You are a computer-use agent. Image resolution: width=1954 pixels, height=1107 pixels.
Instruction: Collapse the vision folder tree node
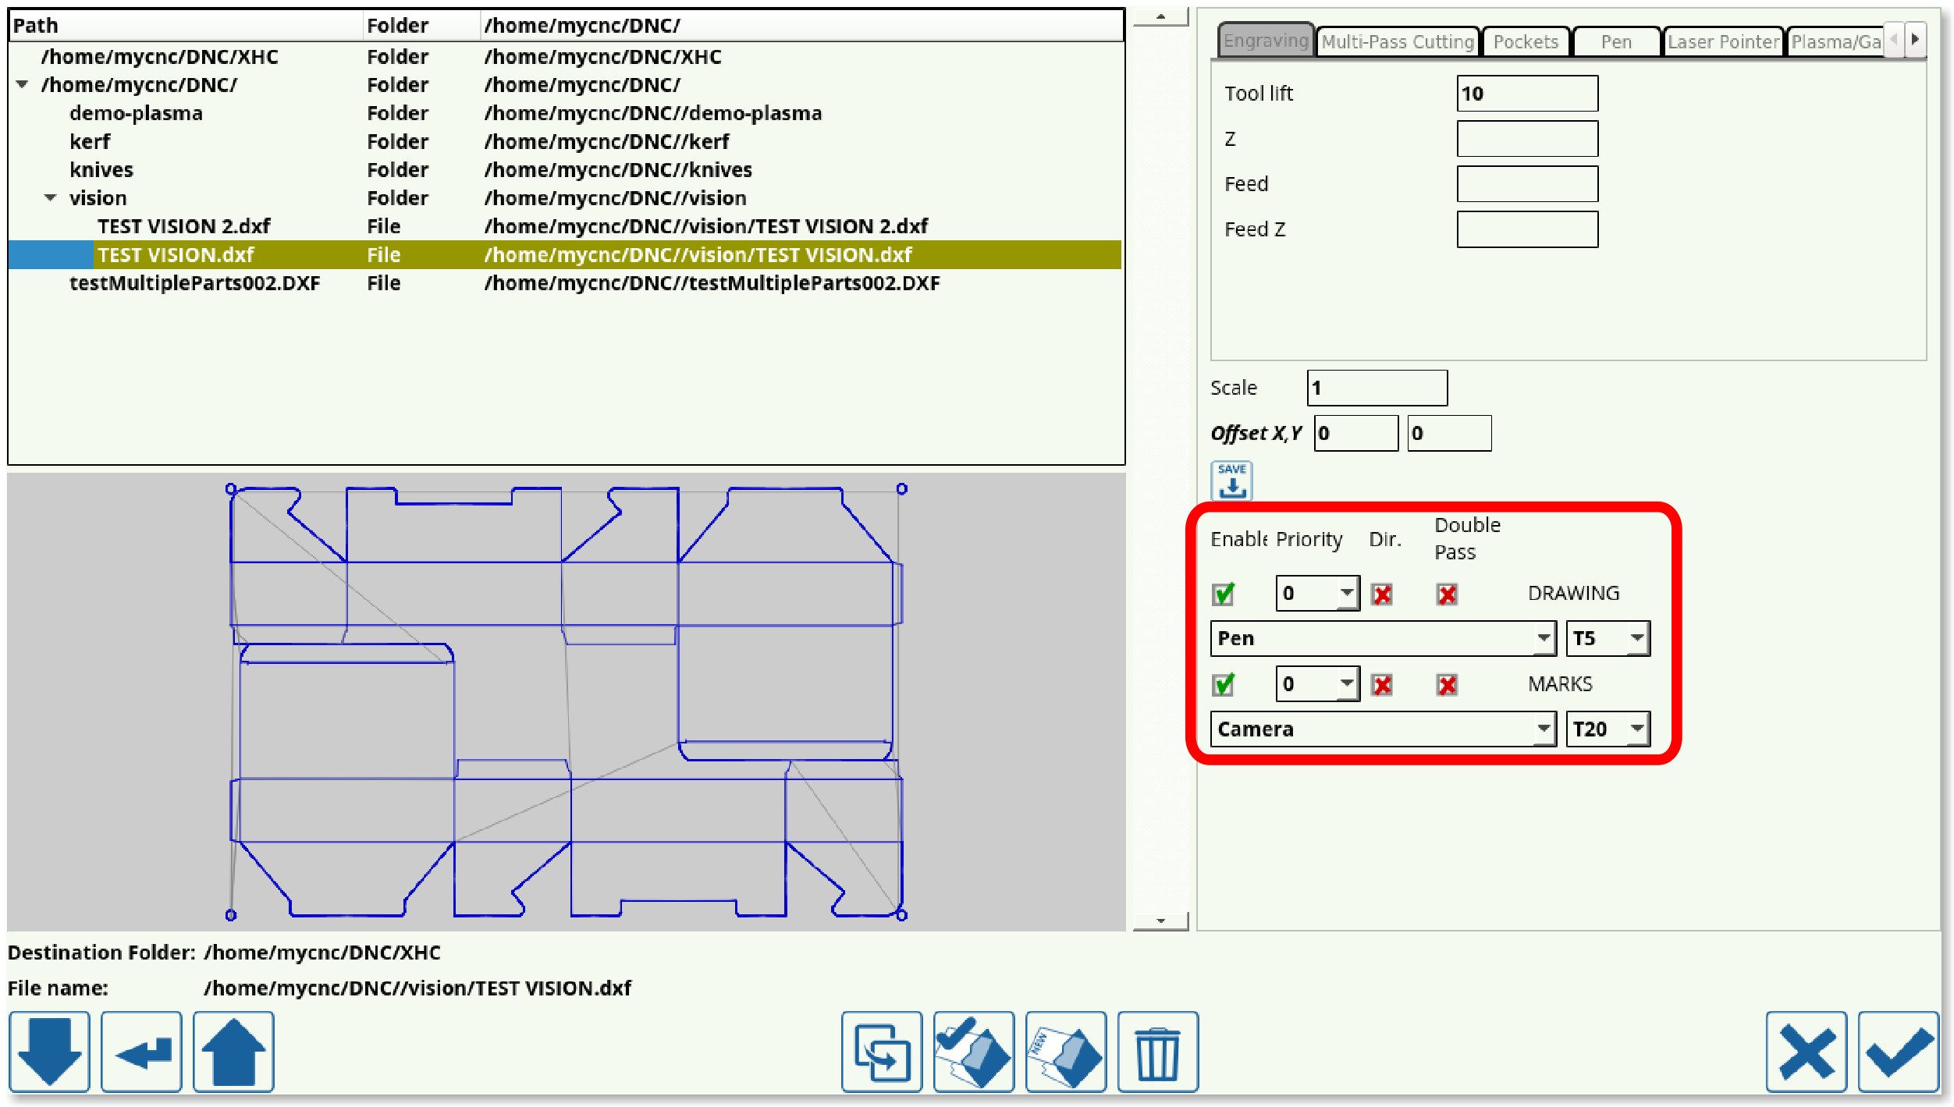coord(51,198)
